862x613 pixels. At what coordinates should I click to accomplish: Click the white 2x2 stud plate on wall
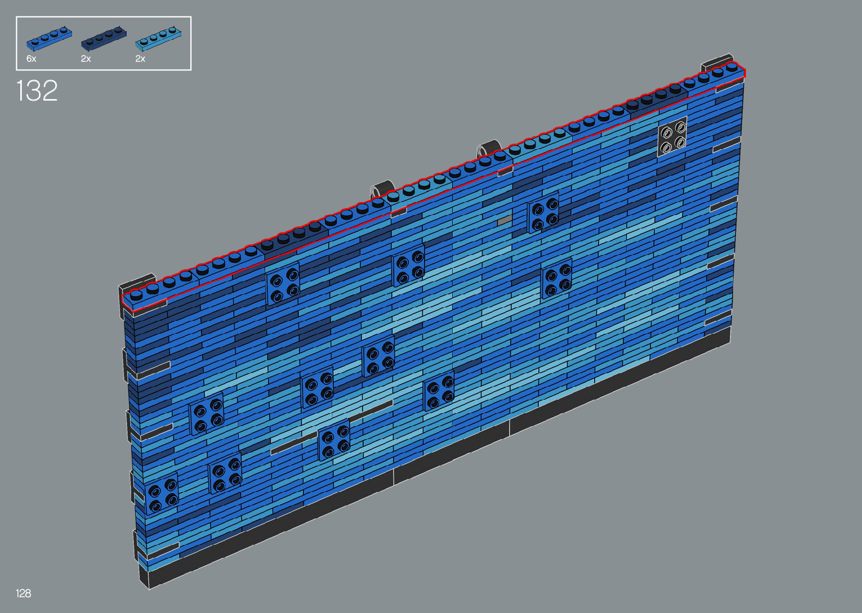(x=673, y=136)
